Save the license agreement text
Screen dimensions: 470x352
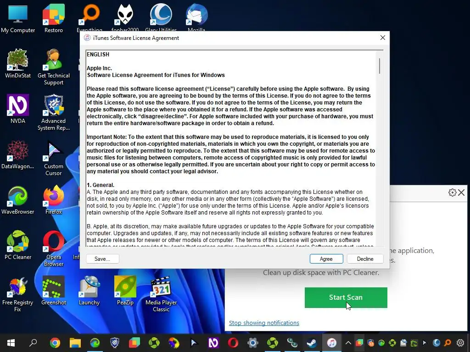click(x=102, y=259)
